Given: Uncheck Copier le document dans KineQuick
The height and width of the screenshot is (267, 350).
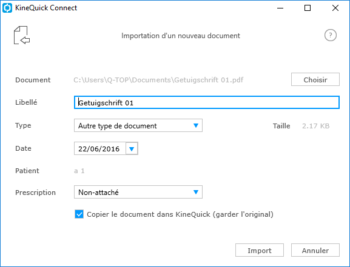Looking at the screenshot, I should 79,214.
